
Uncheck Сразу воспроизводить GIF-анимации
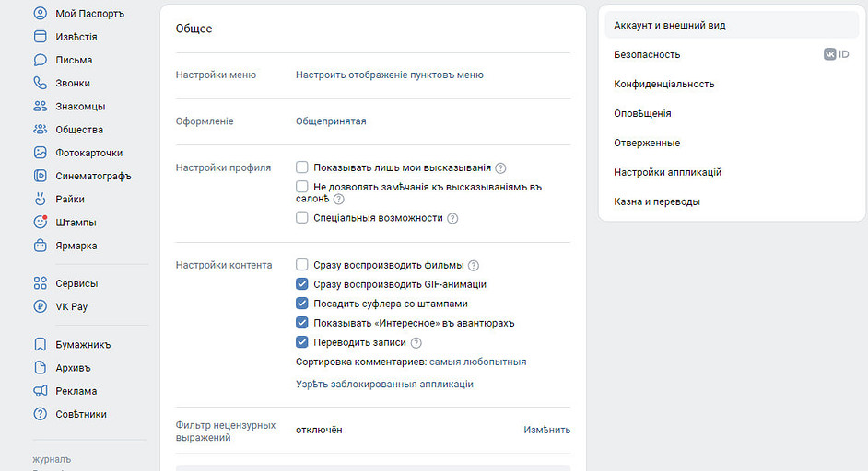pyautogui.click(x=301, y=284)
